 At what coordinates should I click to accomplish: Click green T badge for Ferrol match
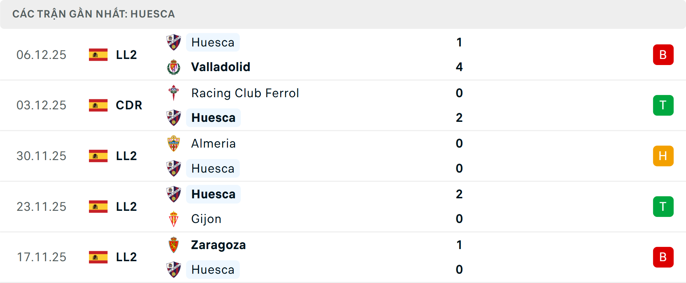coord(663,105)
